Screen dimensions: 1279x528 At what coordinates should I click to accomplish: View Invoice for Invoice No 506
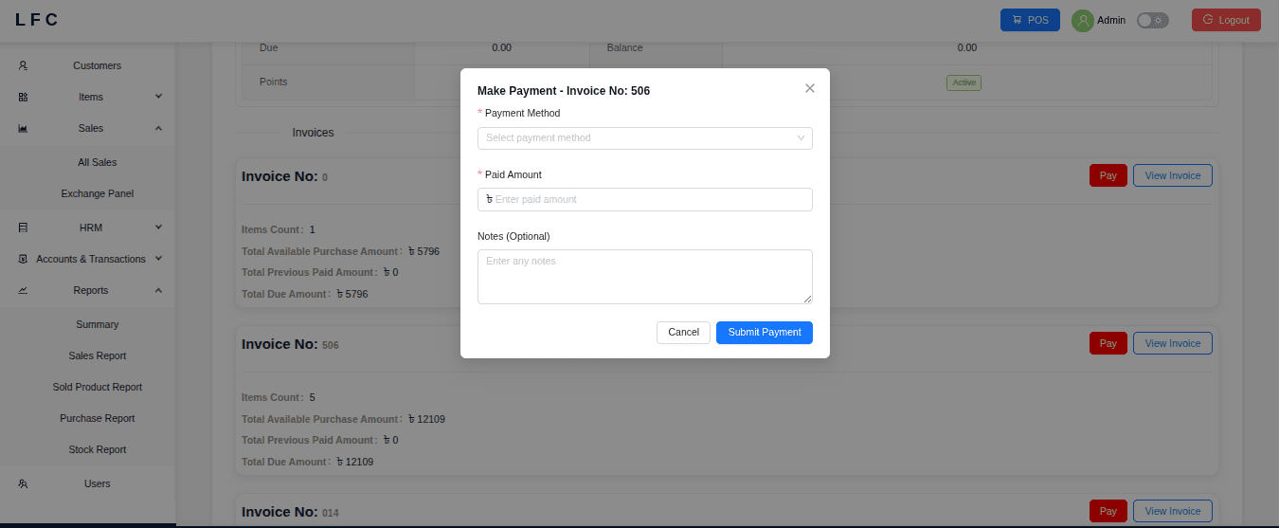click(1173, 343)
